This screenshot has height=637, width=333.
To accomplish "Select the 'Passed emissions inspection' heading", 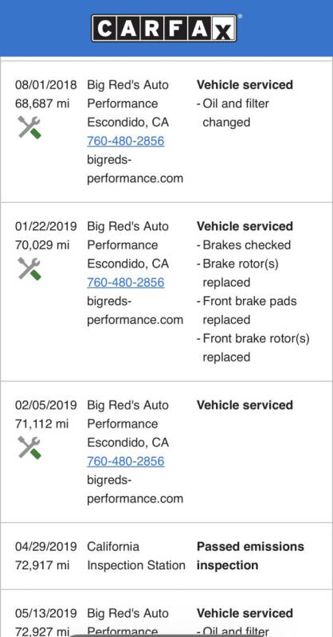I will click(x=250, y=556).
